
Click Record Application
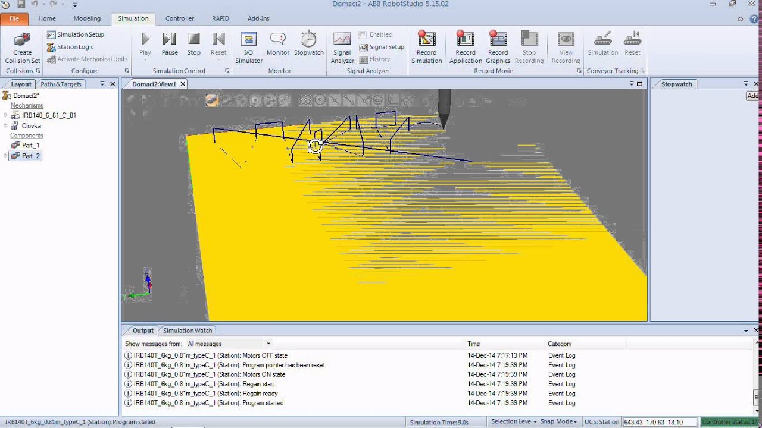click(x=466, y=48)
